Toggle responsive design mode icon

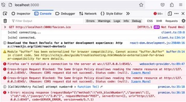(170, 14)
